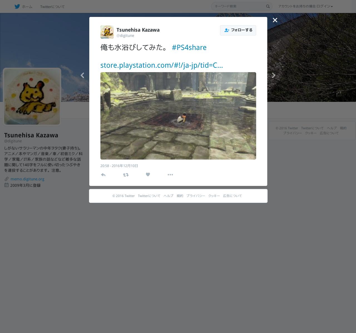This screenshot has height=333, width=356.
Task: Enlarge the game screenshot image
Action: [178, 116]
